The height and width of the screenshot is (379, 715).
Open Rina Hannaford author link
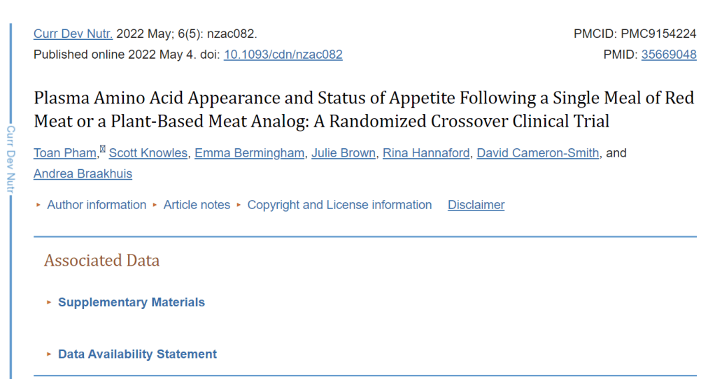(426, 153)
